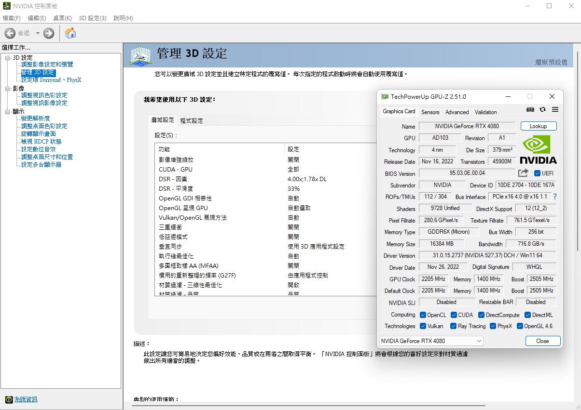The height and width of the screenshot is (410, 581).
Task: Select 檢視 HDCP 狀態 tree item
Action: (x=41, y=142)
